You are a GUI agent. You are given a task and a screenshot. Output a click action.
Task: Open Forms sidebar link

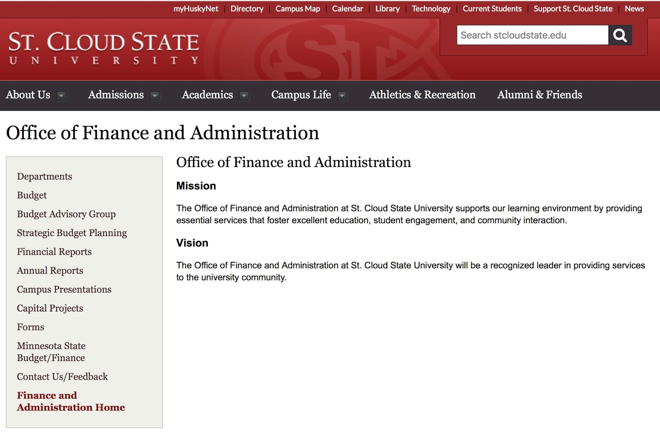pos(31,327)
